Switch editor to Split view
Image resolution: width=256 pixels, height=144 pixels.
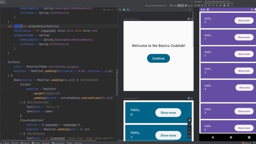point(180,6)
